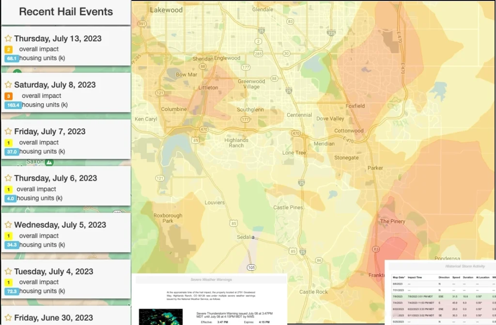Click the star icon for Wednesday, July 5

click(8, 225)
